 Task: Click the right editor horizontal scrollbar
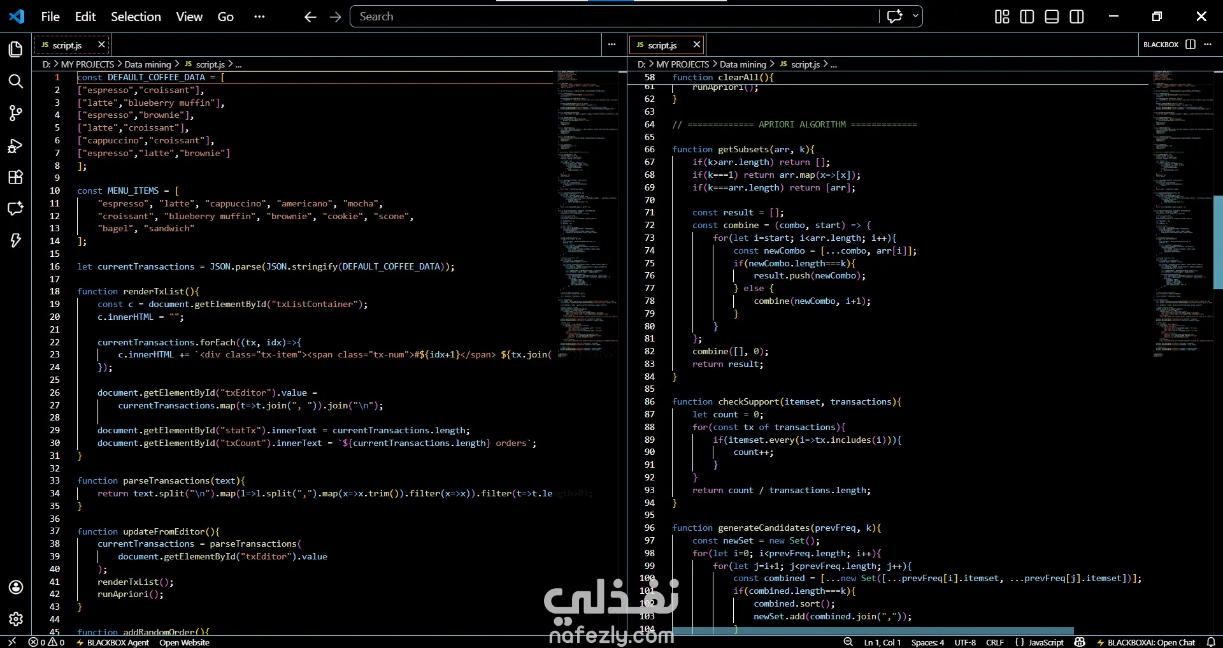(873, 631)
